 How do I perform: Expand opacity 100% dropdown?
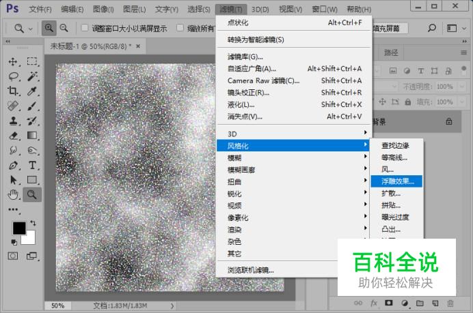[x=461, y=87]
